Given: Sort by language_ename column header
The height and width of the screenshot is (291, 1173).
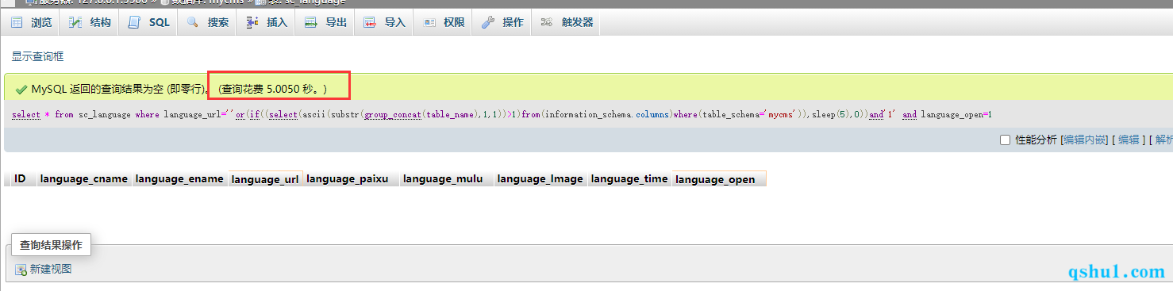Looking at the screenshot, I should 179,178.
